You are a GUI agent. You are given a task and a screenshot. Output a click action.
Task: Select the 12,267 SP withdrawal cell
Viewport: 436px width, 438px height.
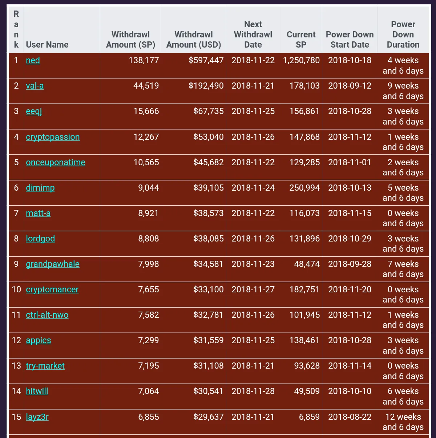tap(146, 137)
